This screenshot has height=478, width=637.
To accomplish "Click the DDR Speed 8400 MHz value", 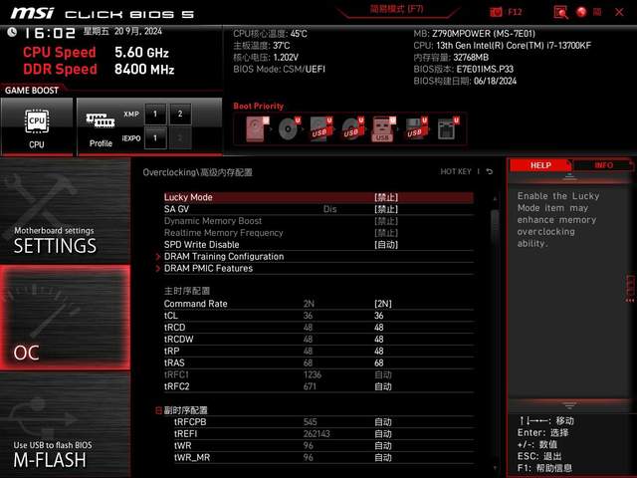I will [x=144, y=69].
